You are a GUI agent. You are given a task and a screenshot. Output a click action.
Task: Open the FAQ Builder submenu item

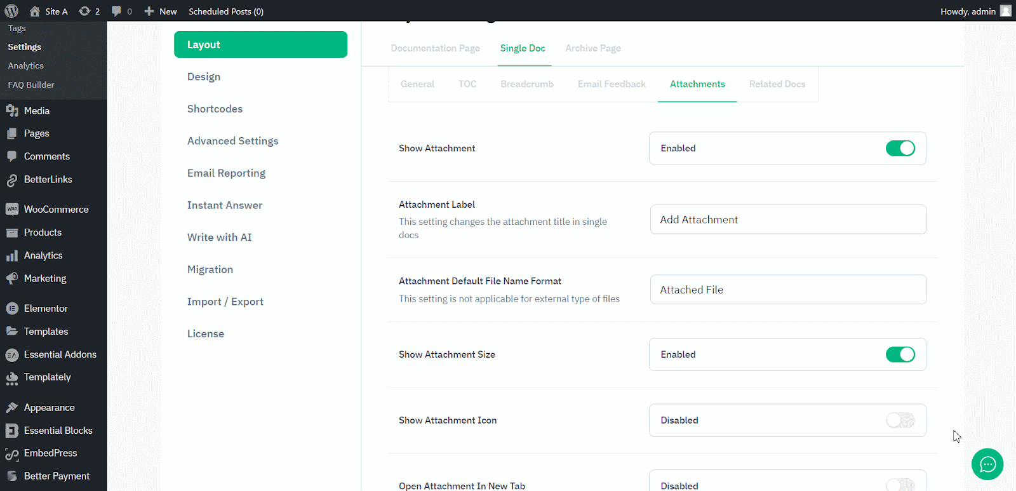click(x=31, y=84)
